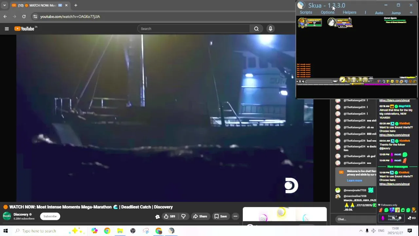
Task: Open the ENG language indicator
Action: [381, 231]
